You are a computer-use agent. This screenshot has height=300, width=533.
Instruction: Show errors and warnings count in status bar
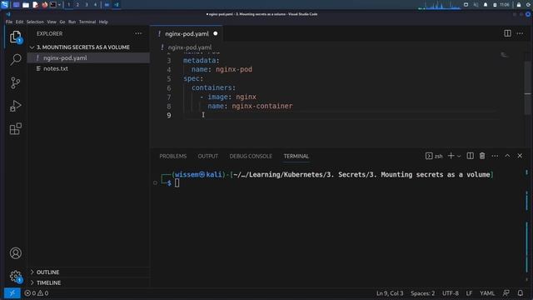point(37,293)
